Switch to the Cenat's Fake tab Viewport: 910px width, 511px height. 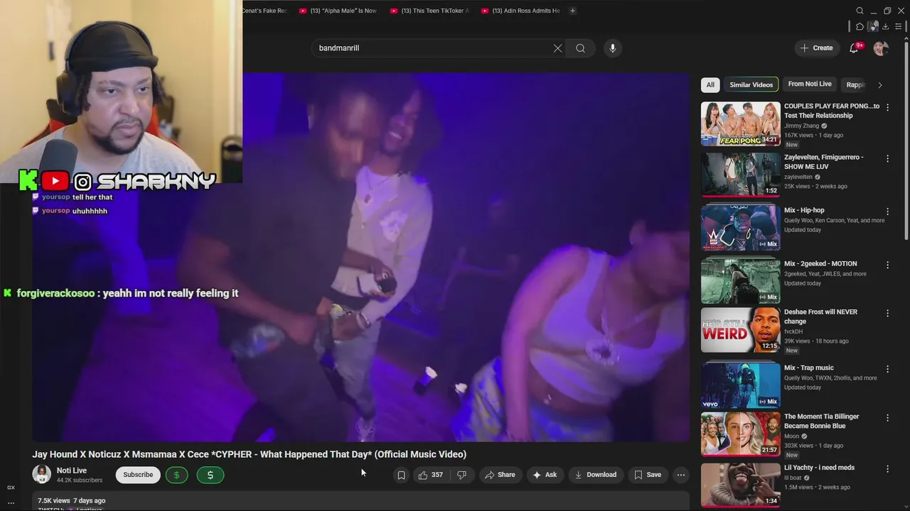(x=266, y=11)
